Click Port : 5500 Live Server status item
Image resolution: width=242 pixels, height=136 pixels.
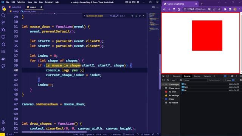(x=129, y=134)
